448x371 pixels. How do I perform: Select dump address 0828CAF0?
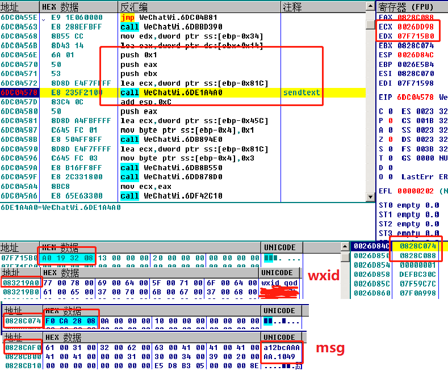tap(23, 348)
